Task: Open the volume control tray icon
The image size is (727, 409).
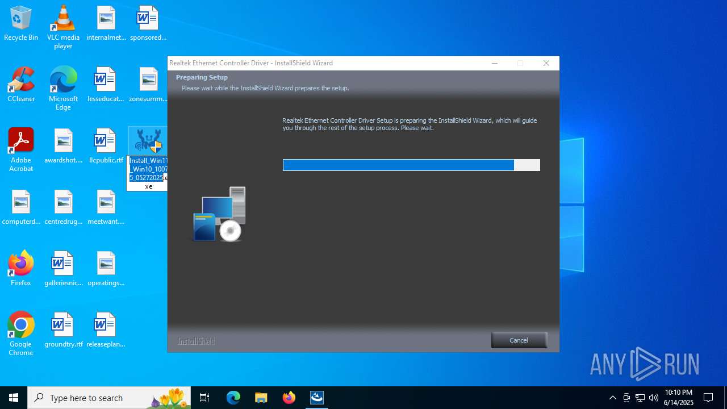Action: [x=654, y=398]
